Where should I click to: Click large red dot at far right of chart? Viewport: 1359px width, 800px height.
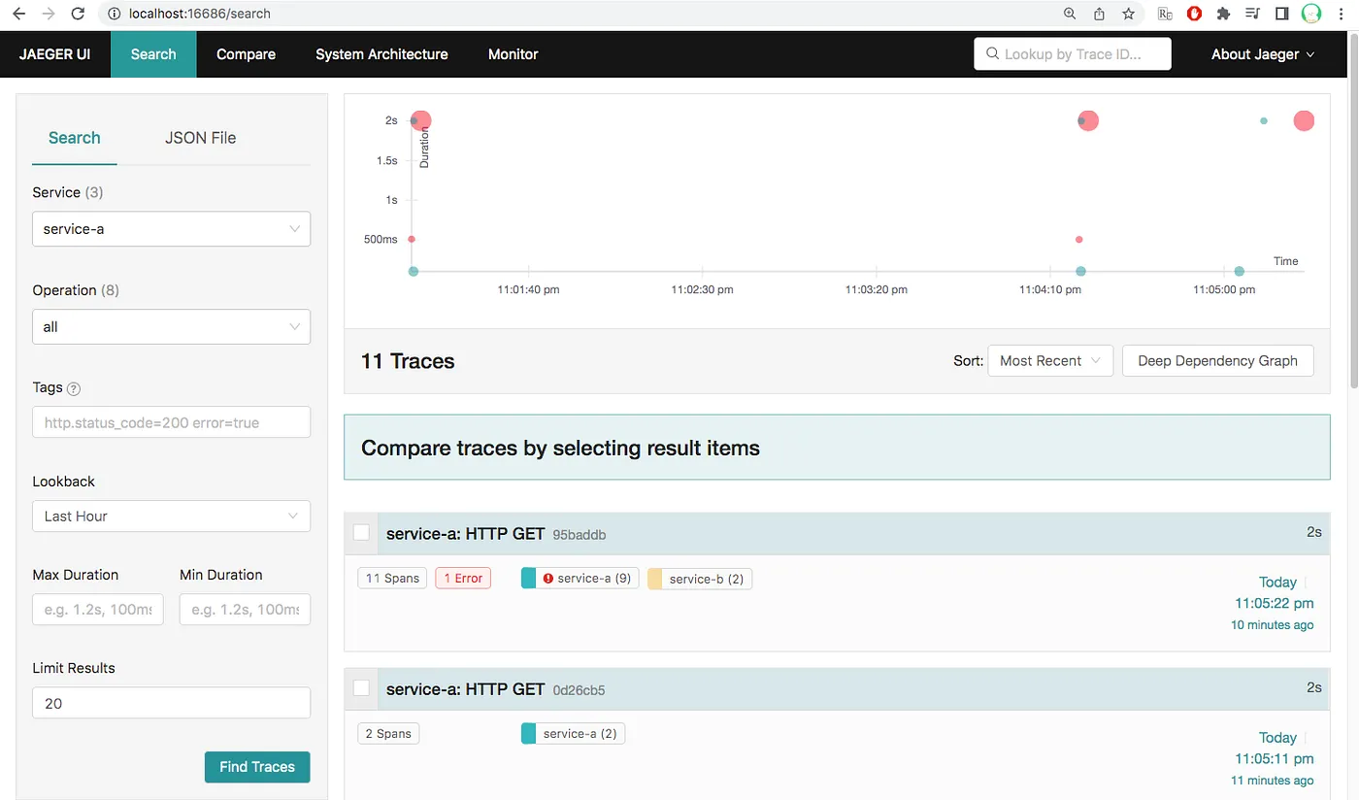(1304, 120)
